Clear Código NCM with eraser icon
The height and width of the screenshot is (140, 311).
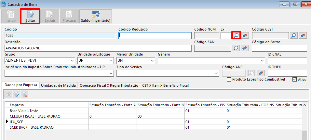(245, 35)
